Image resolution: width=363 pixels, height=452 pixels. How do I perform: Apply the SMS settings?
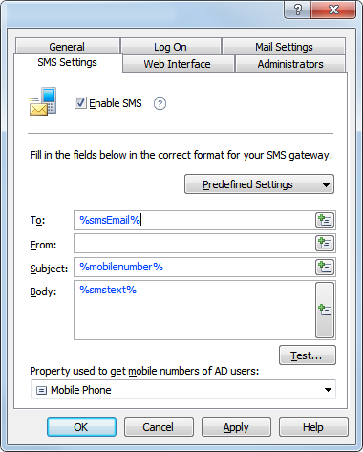236,427
